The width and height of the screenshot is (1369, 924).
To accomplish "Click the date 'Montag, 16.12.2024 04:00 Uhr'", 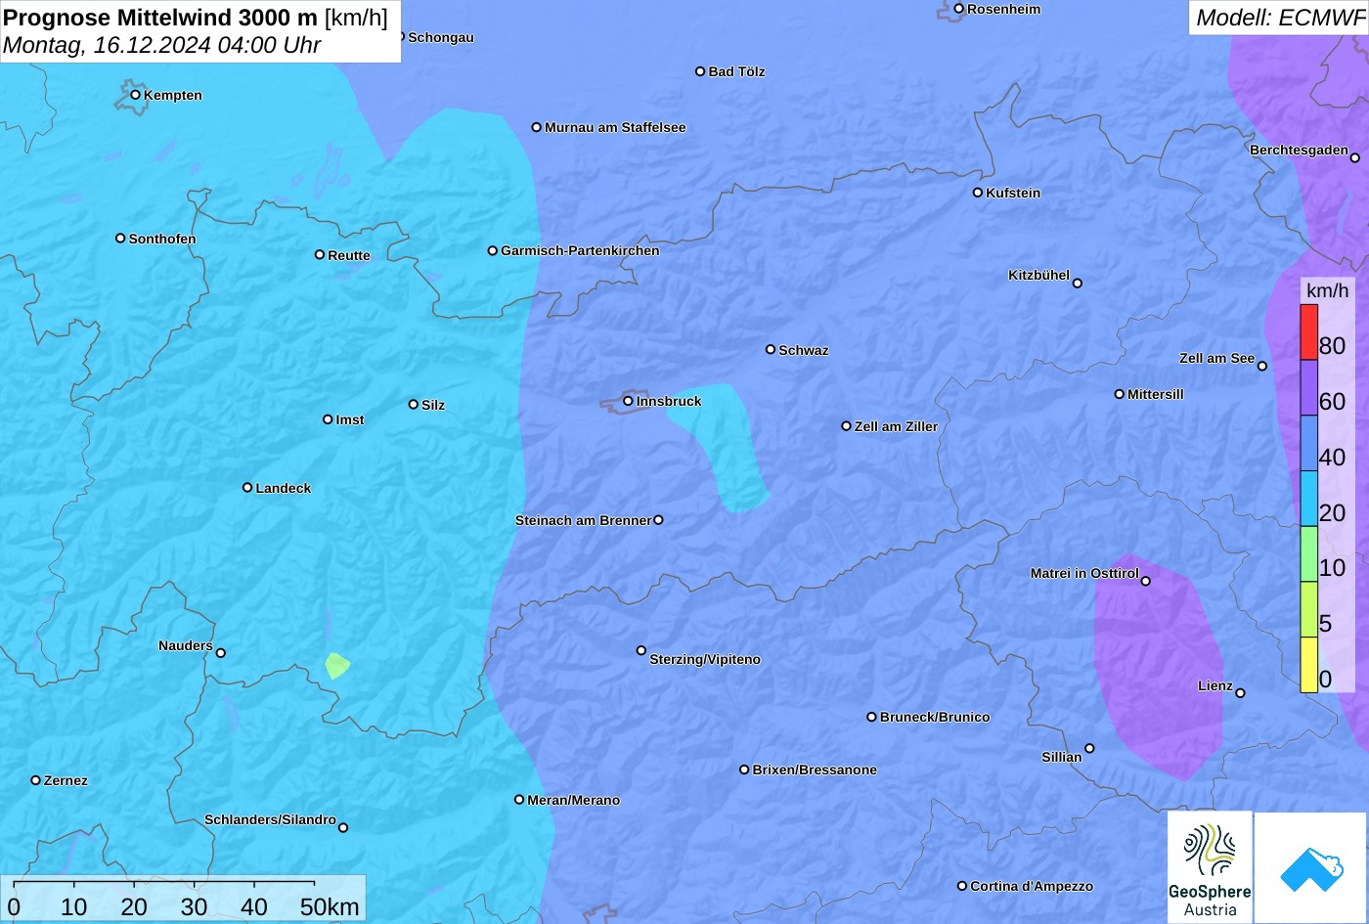I will tap(161, 45).
